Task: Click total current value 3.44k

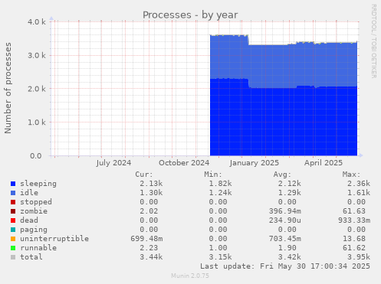Action: 151,257
